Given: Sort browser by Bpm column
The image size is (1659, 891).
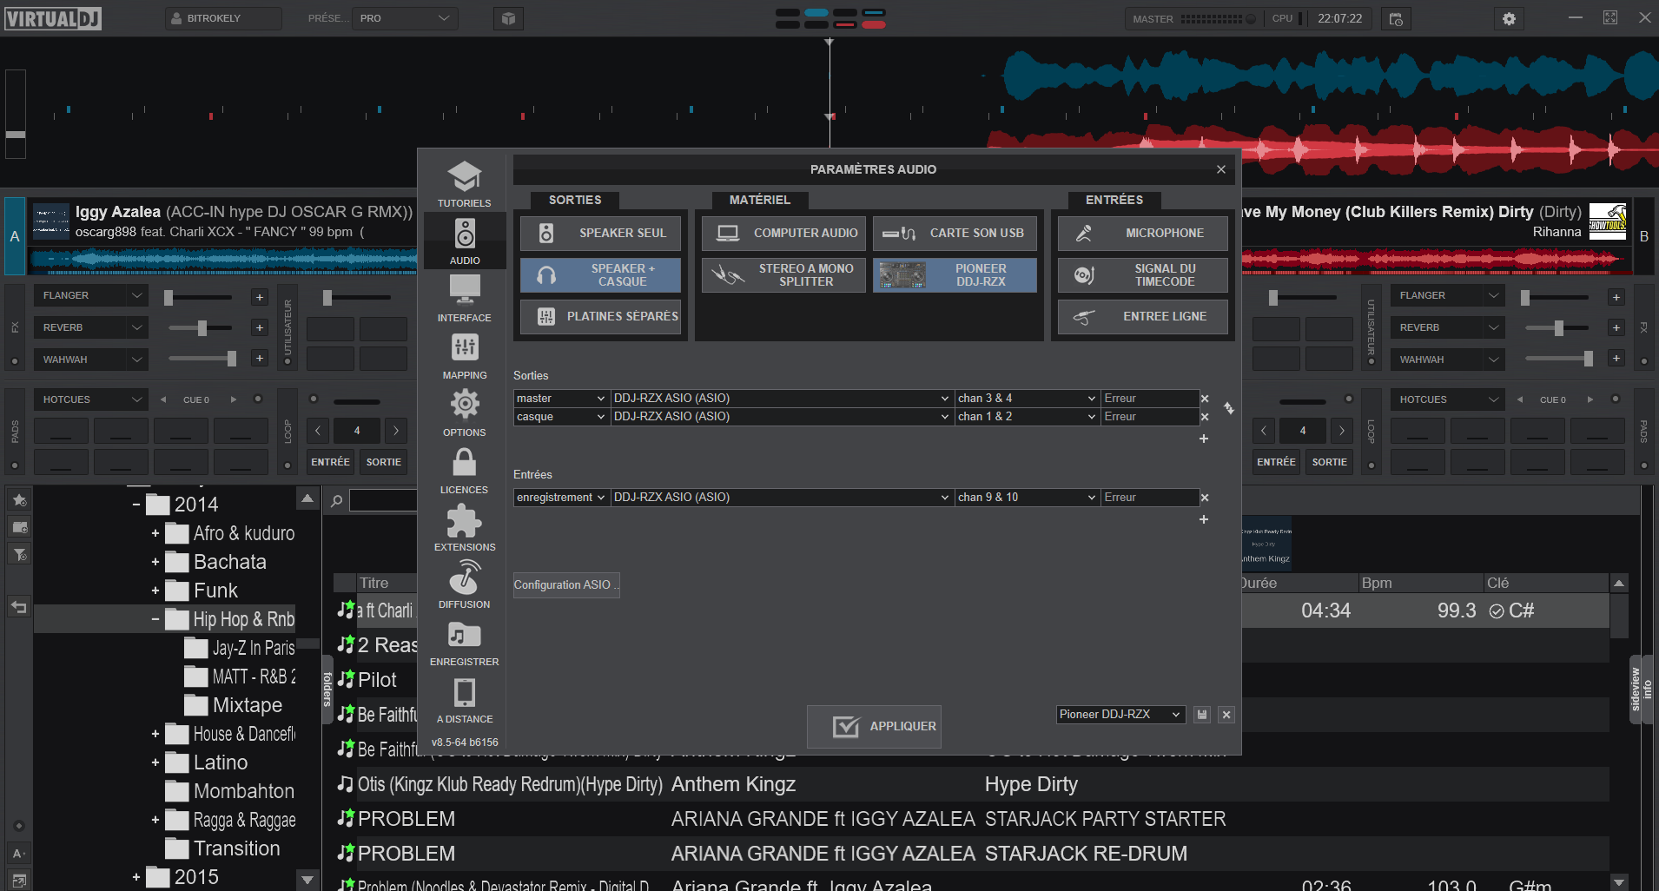Looking at the screenshot, I should [x=1419, y=583].
